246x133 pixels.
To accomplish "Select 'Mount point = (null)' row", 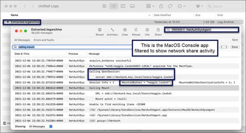I will point(126,99).
